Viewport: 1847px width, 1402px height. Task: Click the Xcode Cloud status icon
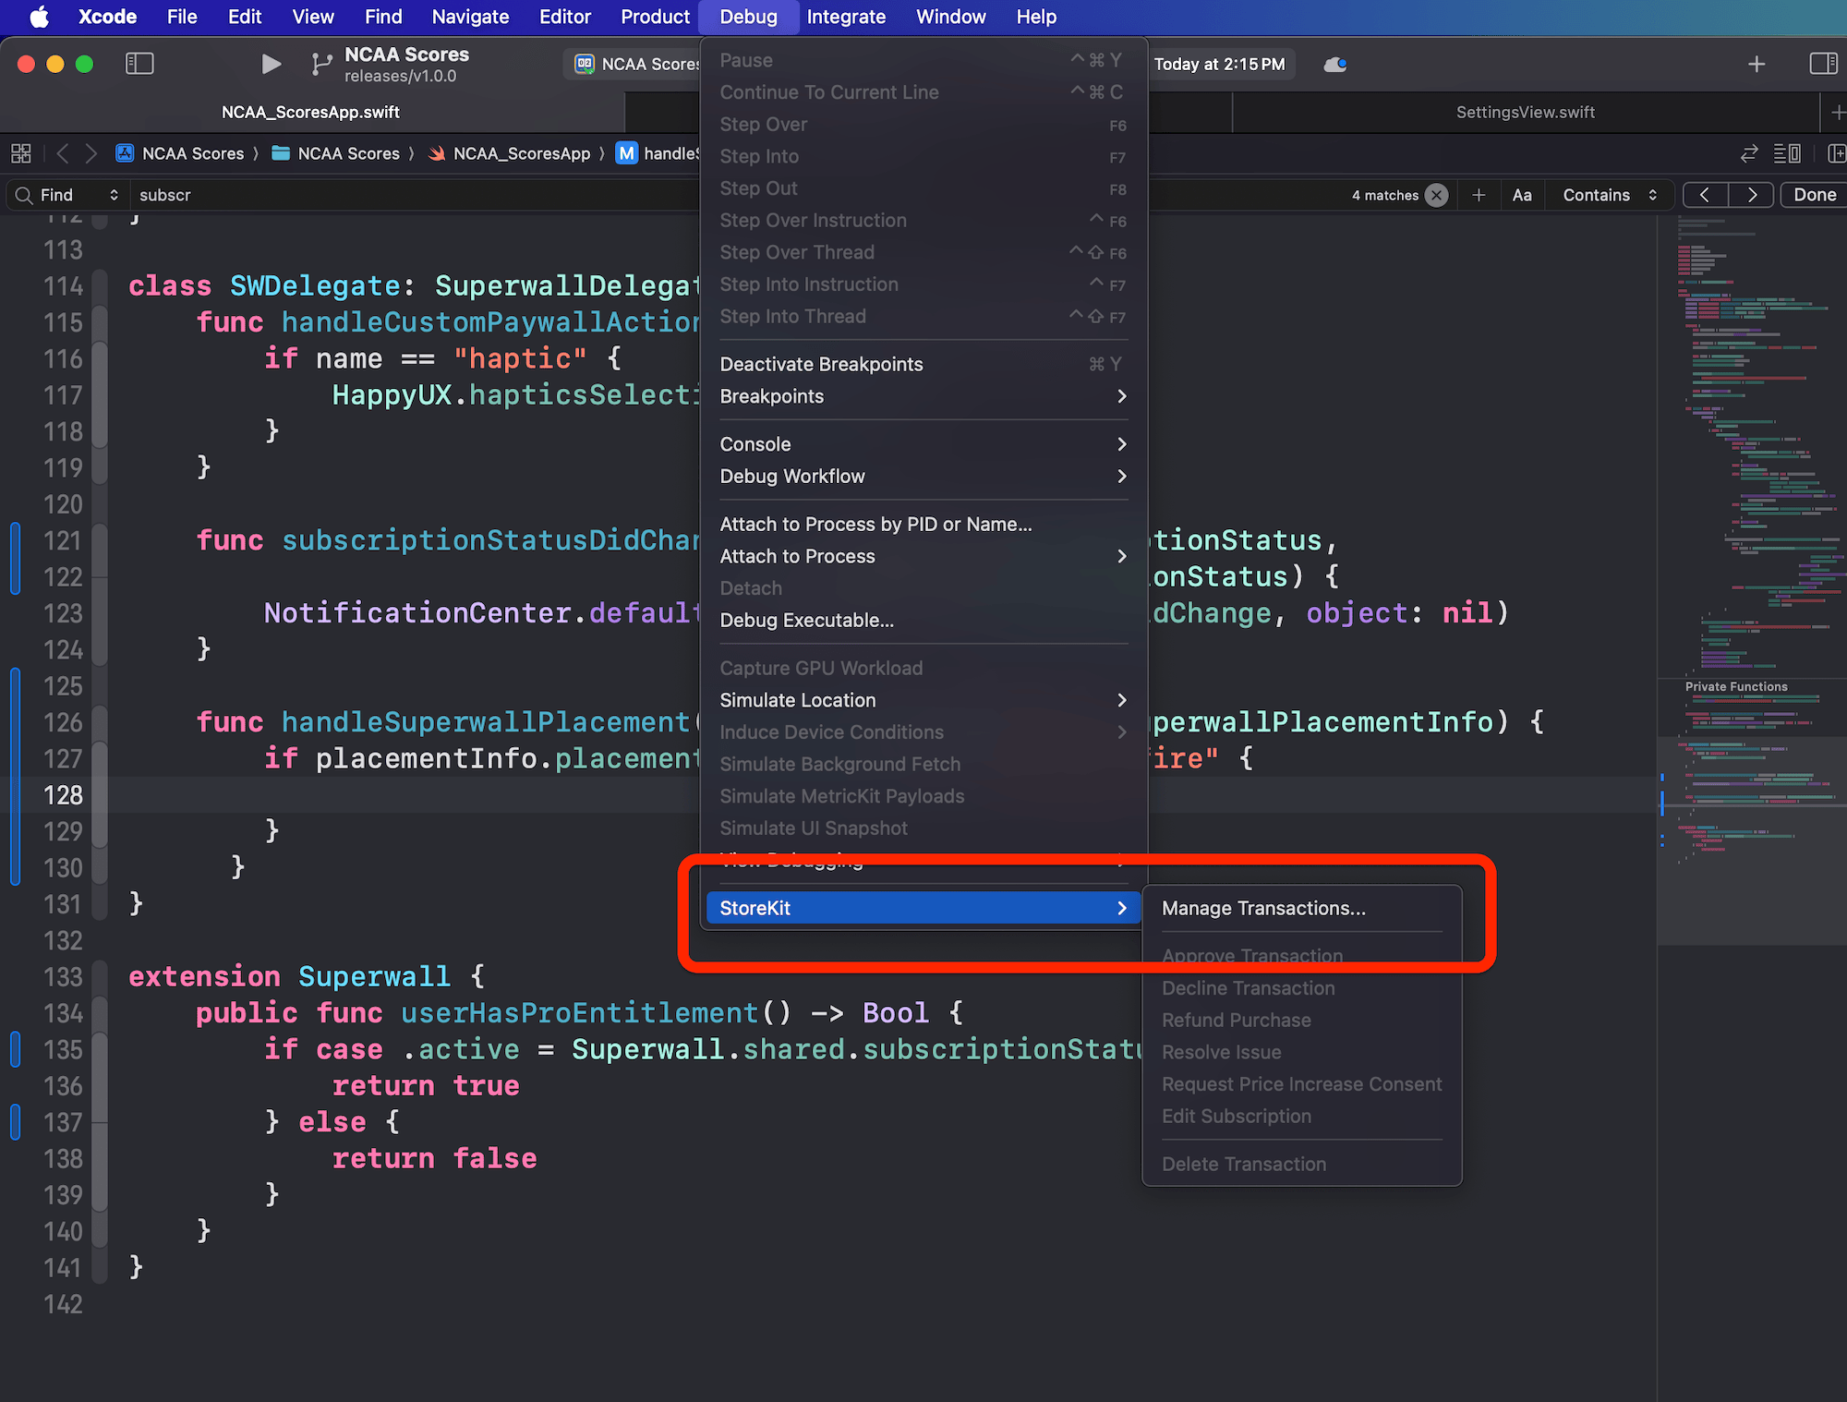click(1334, 64)
